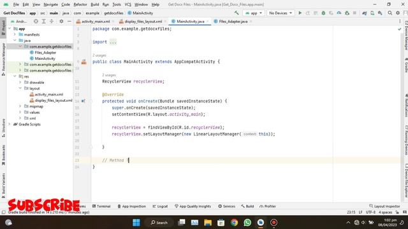The width and height of the screenshot is (408, 229).
Task: Open the No Devices selector dropdown
Action: [x=280, y=13]
